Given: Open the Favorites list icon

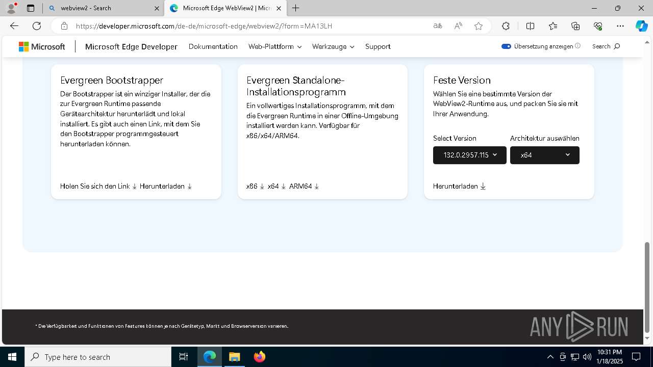Looking at the screenshot, I should (x=553, y=26).
